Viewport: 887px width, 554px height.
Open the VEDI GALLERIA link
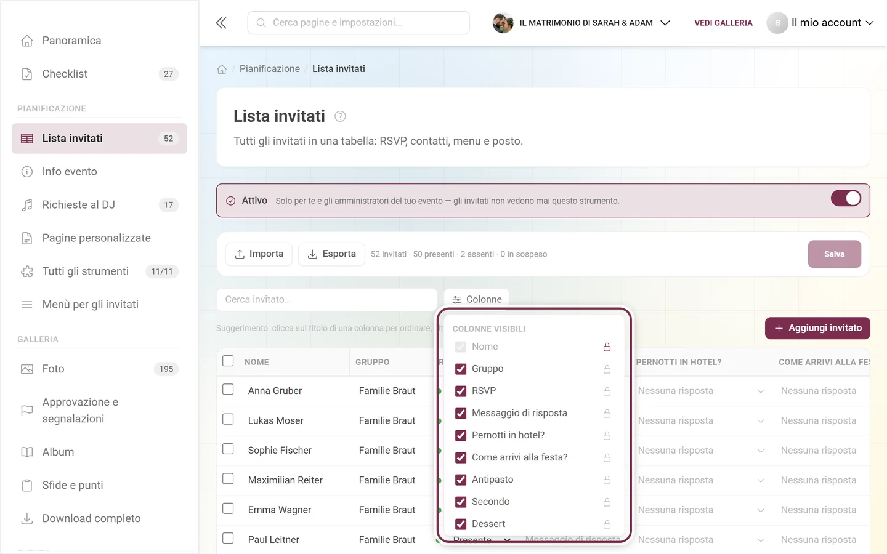pyautogui.click(x=723, y=23)
